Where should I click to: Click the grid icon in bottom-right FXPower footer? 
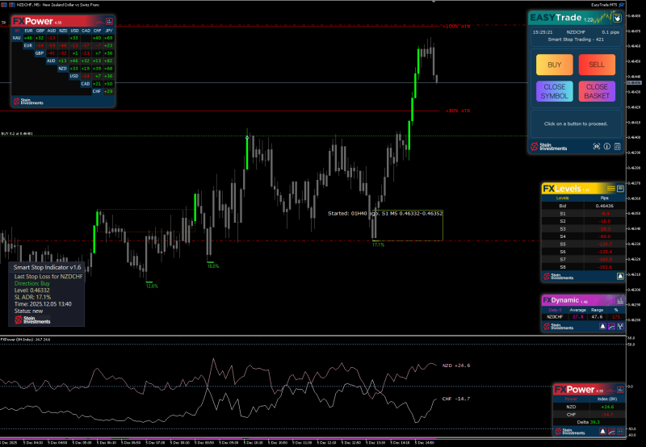620,432
